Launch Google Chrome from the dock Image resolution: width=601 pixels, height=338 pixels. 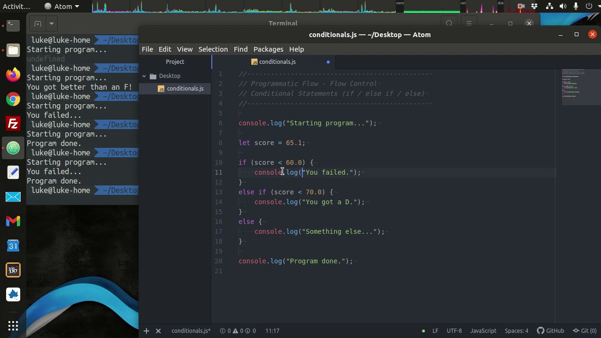point(13,99)
